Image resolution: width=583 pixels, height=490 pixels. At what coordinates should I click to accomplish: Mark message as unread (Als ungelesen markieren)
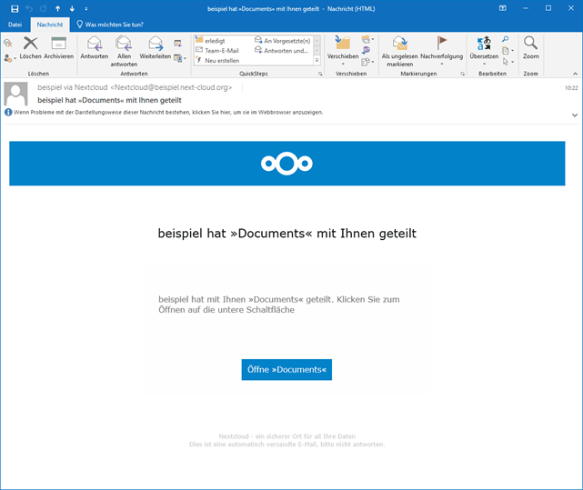tap(399, 51)
